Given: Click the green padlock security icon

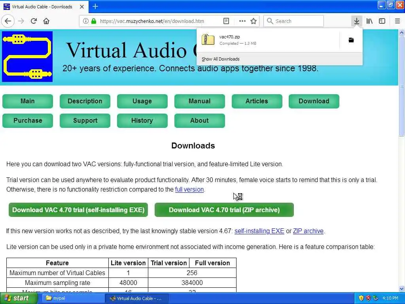Looking at the screenshot, I should pyautogui.click(x=94, y=21).
